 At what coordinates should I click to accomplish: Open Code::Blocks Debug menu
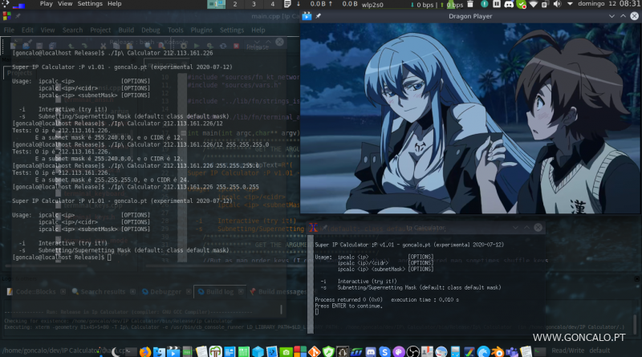pyautogui.click(x=150, y=30)
